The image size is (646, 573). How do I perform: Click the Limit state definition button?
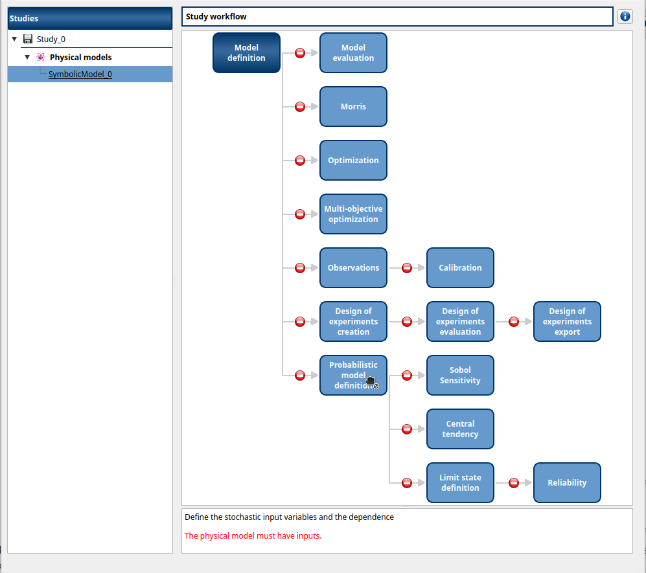pyautogui.click(x=460, y=483)
